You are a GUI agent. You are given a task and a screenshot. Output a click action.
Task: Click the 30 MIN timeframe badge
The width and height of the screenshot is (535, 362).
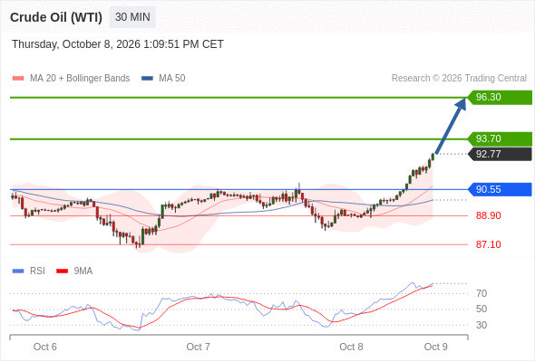[x=132, y=17]
